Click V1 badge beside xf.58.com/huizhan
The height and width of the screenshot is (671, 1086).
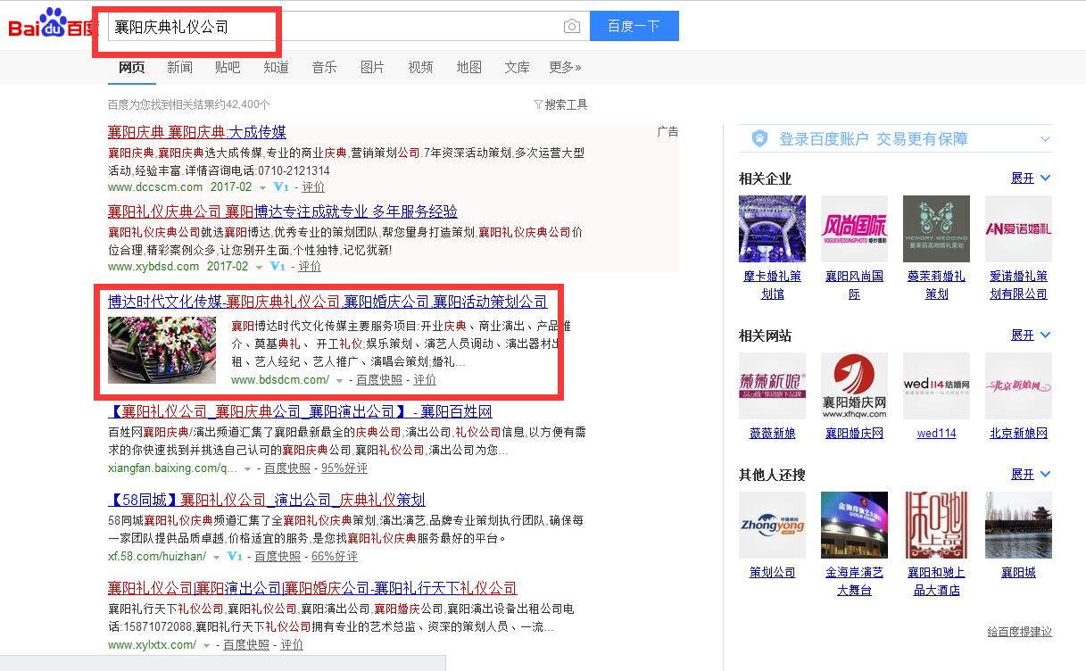click(234, 557)
